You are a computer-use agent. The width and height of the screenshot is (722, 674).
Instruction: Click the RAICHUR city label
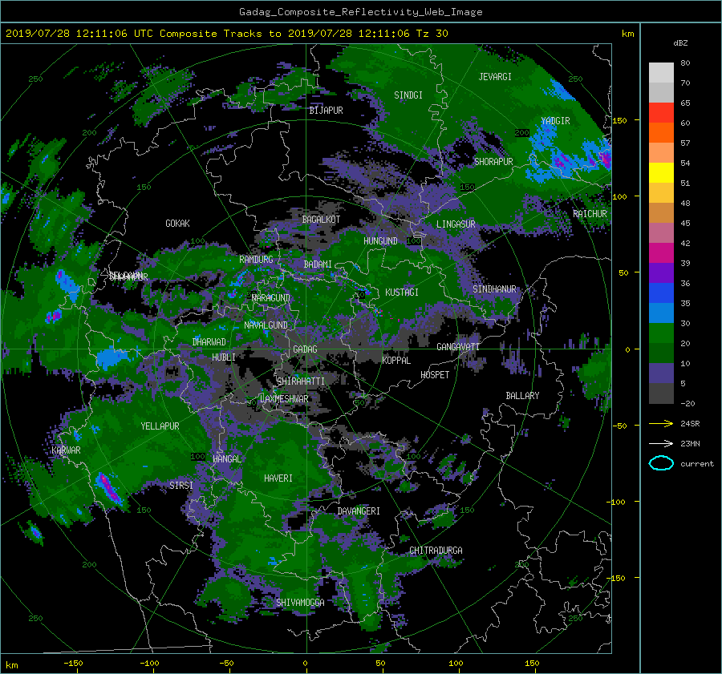590,214
